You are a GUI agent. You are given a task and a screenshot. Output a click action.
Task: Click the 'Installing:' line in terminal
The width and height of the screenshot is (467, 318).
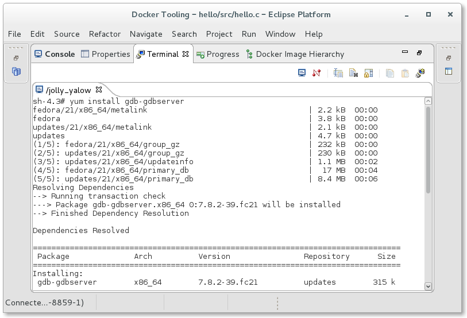(x=58, y=274)
